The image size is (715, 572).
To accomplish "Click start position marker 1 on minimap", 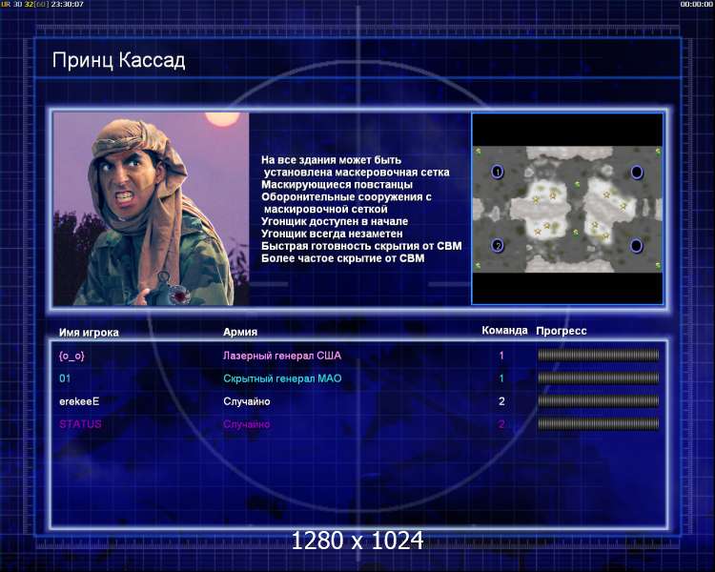I will (x=498, y=172).
